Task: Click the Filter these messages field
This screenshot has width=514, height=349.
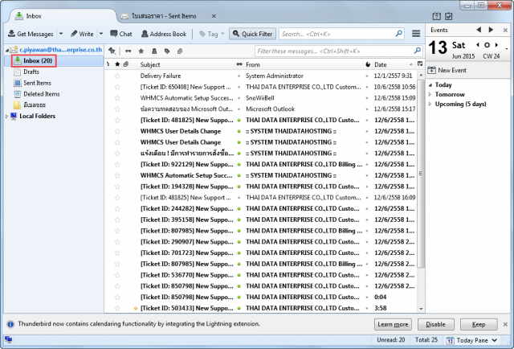Action: click(339, 51)
